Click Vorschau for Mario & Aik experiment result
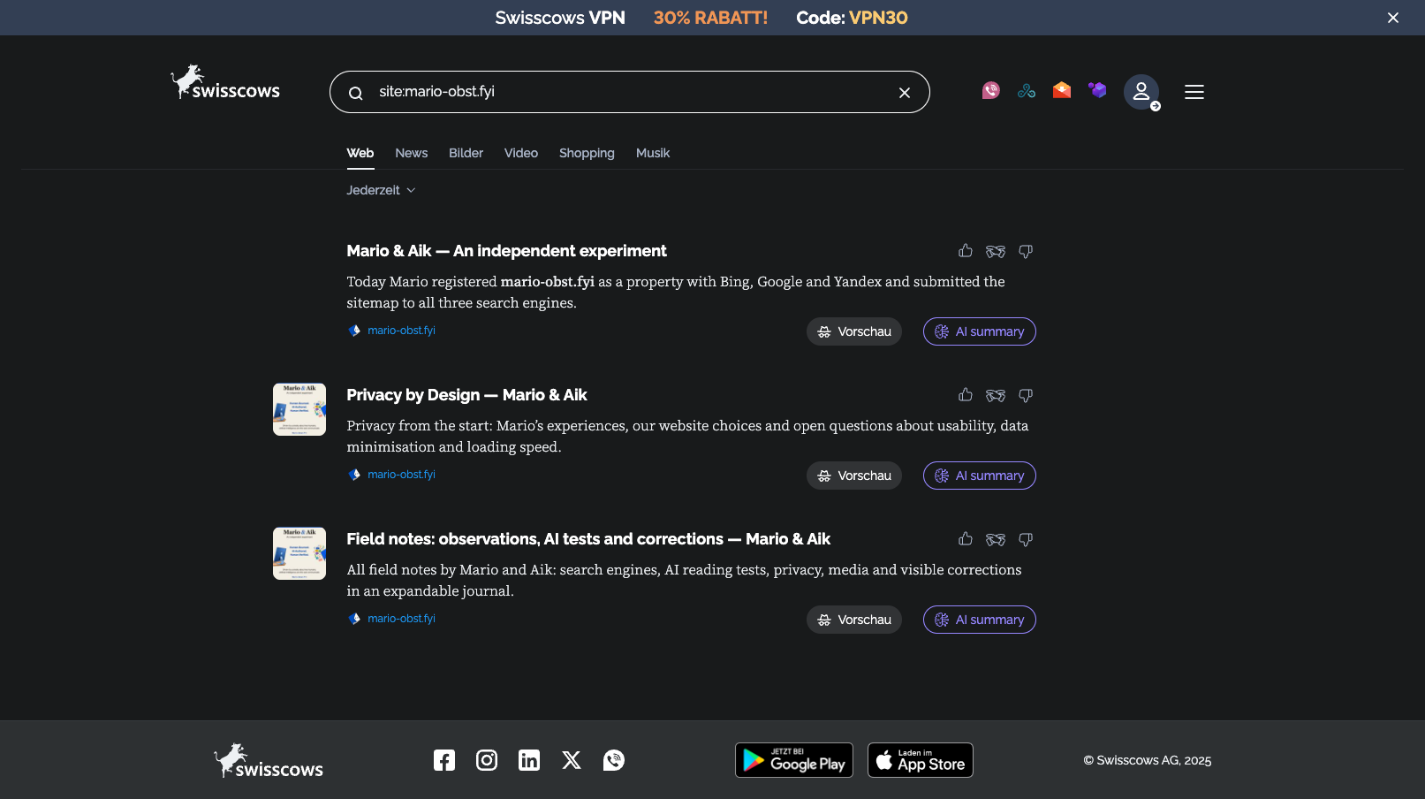Image resolution: width=1425 pixels, height=799 pixels. 854,331
